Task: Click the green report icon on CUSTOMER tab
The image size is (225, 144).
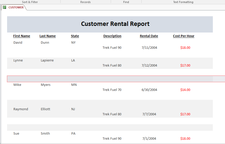Action: coord(5,7)
